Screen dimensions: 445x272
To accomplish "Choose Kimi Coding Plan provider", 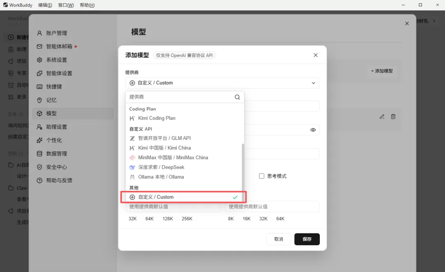I will pyautogui.click(x=184, y=118).
